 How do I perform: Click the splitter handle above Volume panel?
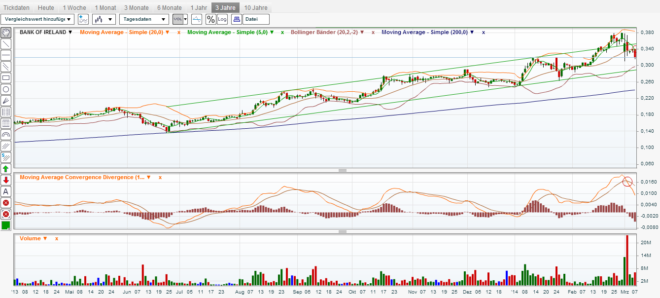tap(342, 231)
